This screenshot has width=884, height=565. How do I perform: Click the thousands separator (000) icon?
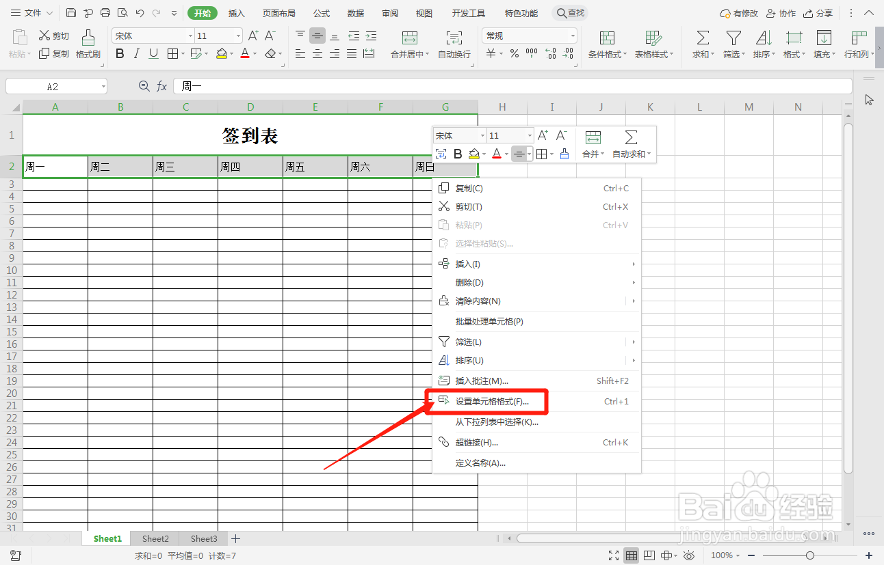532,53
